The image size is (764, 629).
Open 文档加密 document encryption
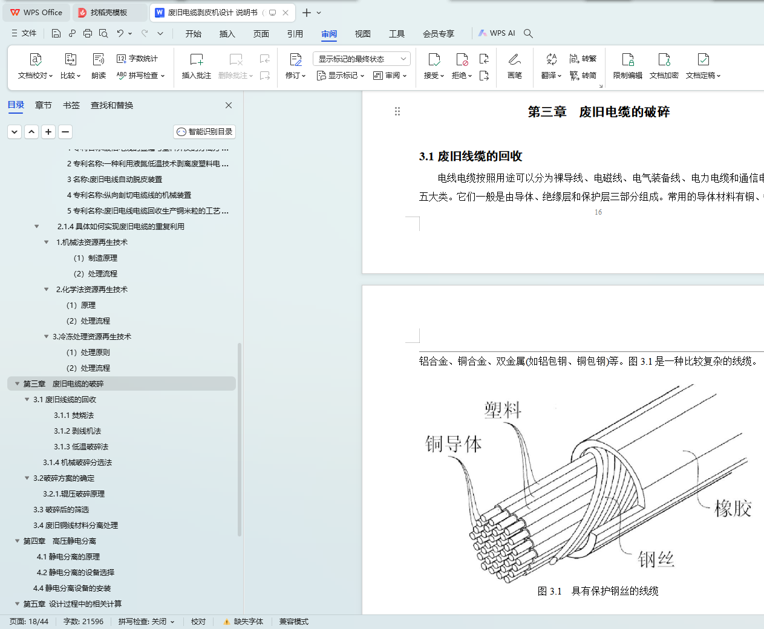pos(664,65)
